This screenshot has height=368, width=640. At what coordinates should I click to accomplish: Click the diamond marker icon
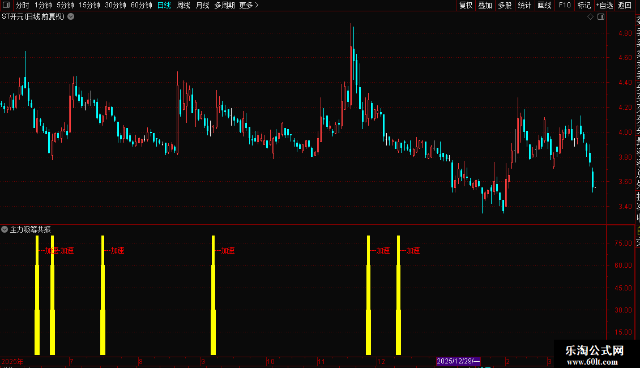pos(590,17)
